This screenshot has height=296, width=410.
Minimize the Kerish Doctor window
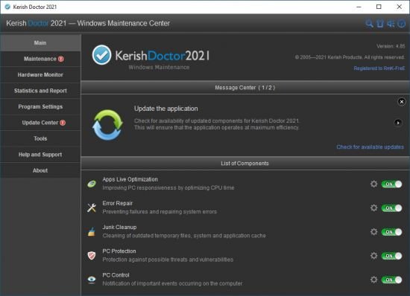point(359,7)
